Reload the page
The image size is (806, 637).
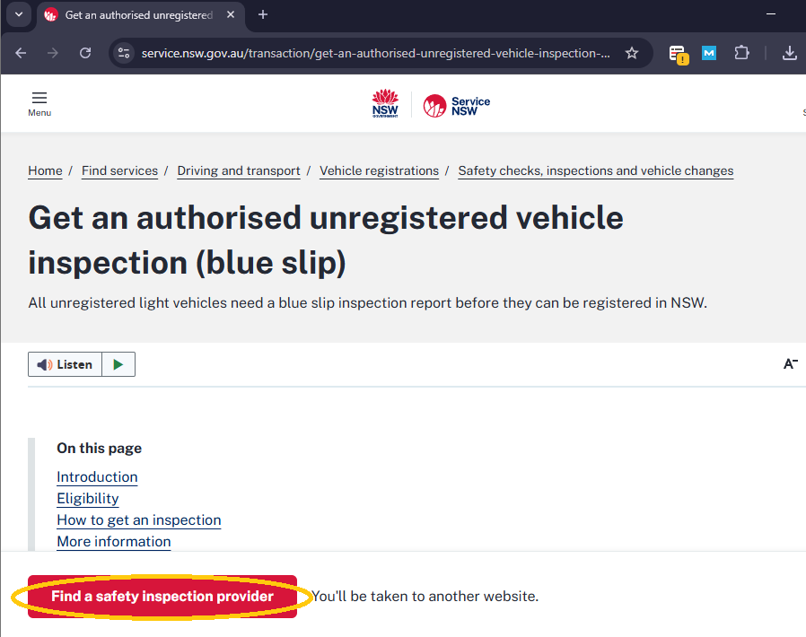tap(85, 53)
